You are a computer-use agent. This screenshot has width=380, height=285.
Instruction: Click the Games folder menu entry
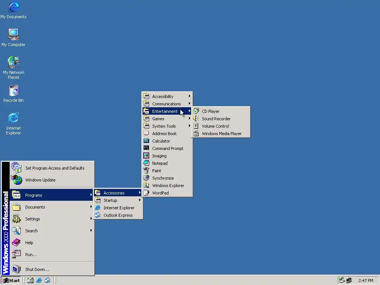pyautogui.click(x=167, y=119)
